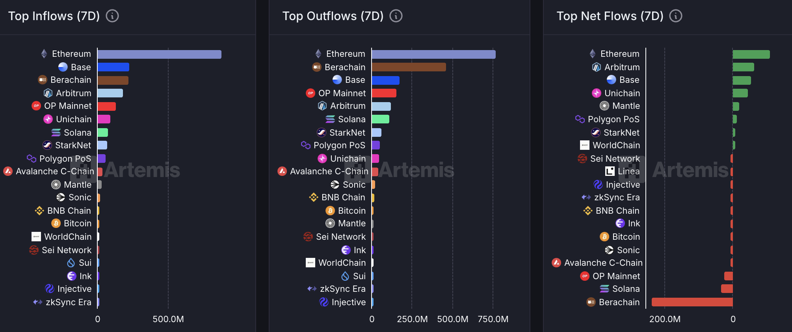Click the Sei Network icon in Top Outflows
792x332 pixels.
click(x=308, y=237)
